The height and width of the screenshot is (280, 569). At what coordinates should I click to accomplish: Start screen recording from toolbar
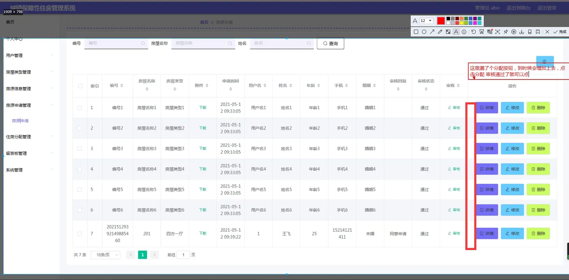click(x=514, y=32)
